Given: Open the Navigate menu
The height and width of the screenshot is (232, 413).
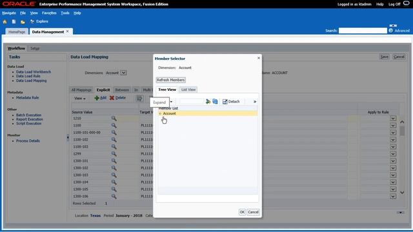Looking at the screenshot, I should click(x=9, y=13).
